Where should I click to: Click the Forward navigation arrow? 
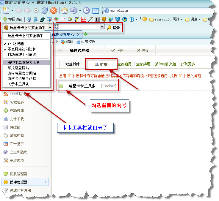[27, 11]
